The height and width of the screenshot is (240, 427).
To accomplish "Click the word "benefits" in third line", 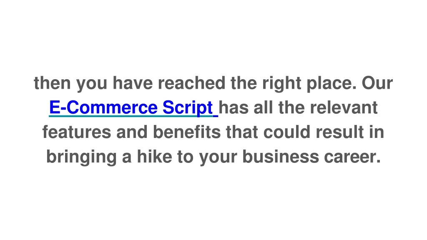I will coord(187,132).
